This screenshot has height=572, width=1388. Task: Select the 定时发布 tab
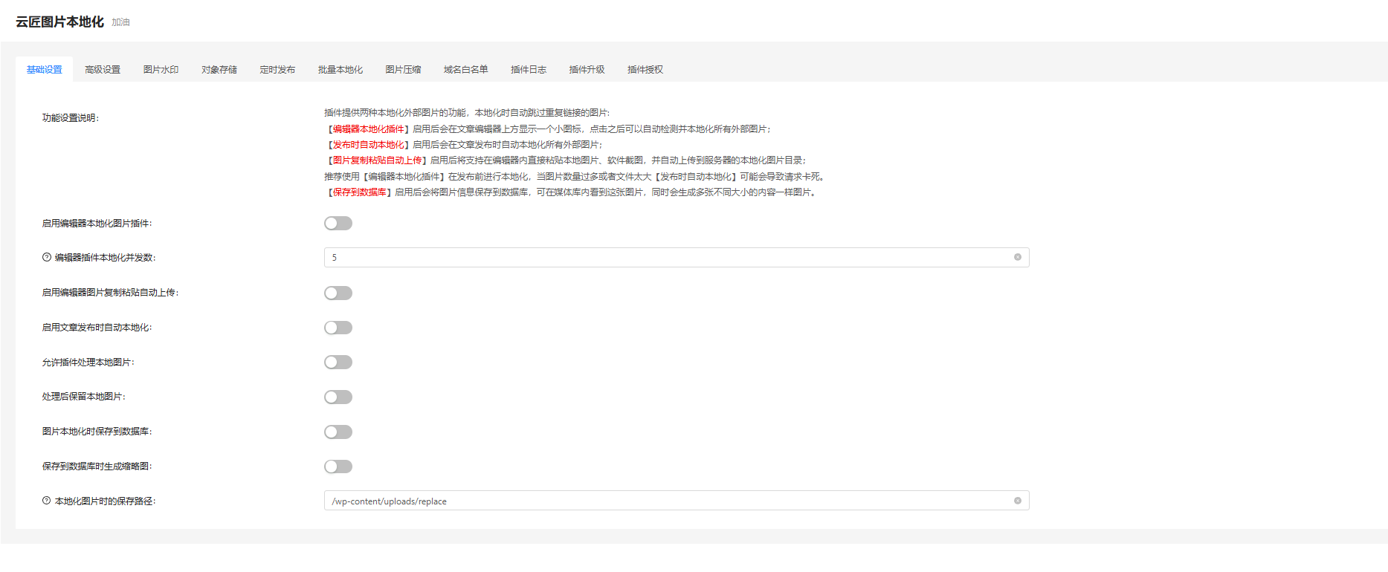pyautogui.click(x=277, y=70)
